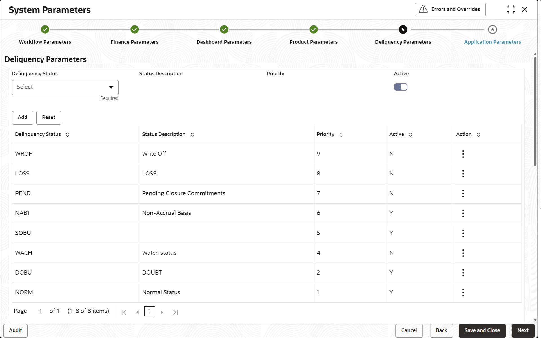Click the '(1-8 of 8 items)' text
Viewport: 541px width, 338px height.
pos(88,311)
